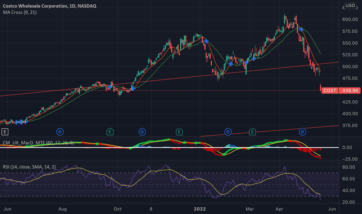362x214 pixels.
Task: Click the RSI 40.00 axis label
Action: 348,191
